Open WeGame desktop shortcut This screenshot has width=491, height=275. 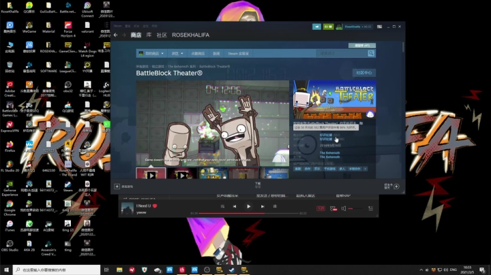[29, 27]
